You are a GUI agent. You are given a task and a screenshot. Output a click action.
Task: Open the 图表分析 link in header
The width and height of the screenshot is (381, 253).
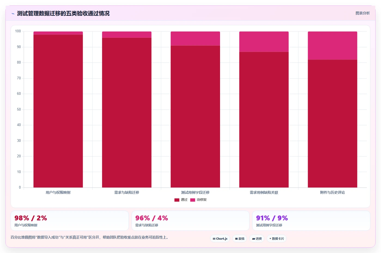click(x=362, y=13)
